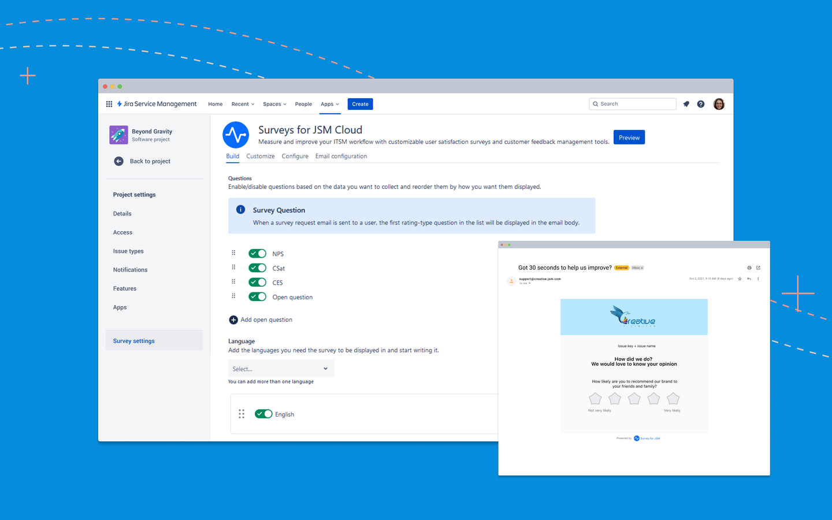Open the user profile avatar

[x=719, y=104]
